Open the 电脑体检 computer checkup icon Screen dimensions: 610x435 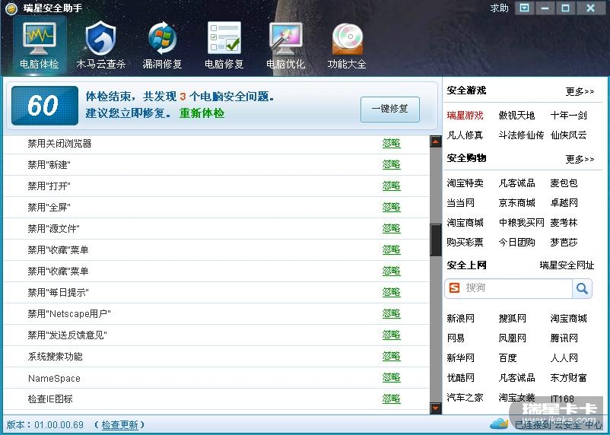pyautogui.click(x=40, y=38)
